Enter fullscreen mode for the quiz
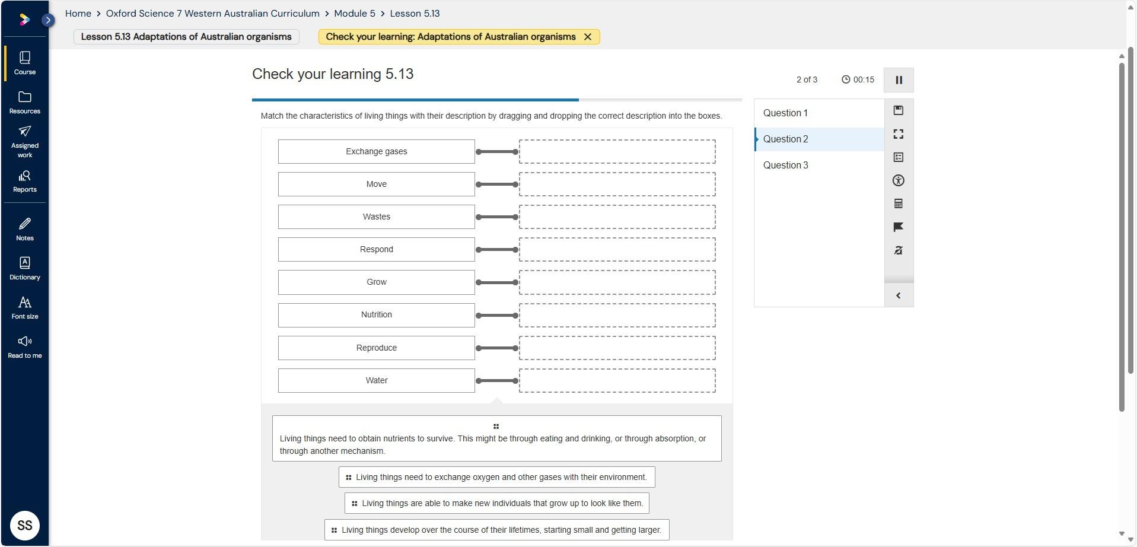Screen dimensions: 1137x547 pos(898,134)
